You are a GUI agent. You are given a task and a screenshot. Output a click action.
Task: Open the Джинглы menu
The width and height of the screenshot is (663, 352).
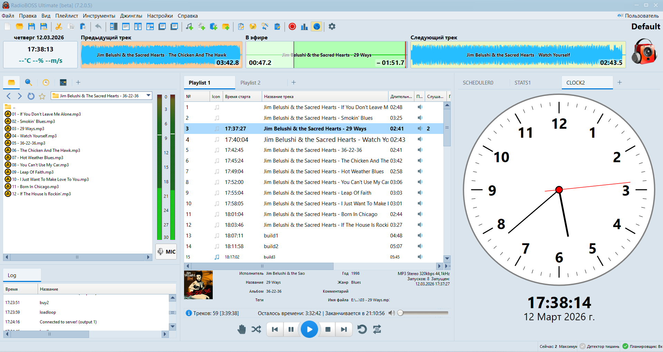pos(131,16)
